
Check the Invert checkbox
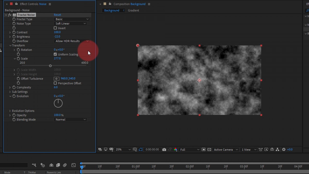pyautogui.click(x=55, y=28)
